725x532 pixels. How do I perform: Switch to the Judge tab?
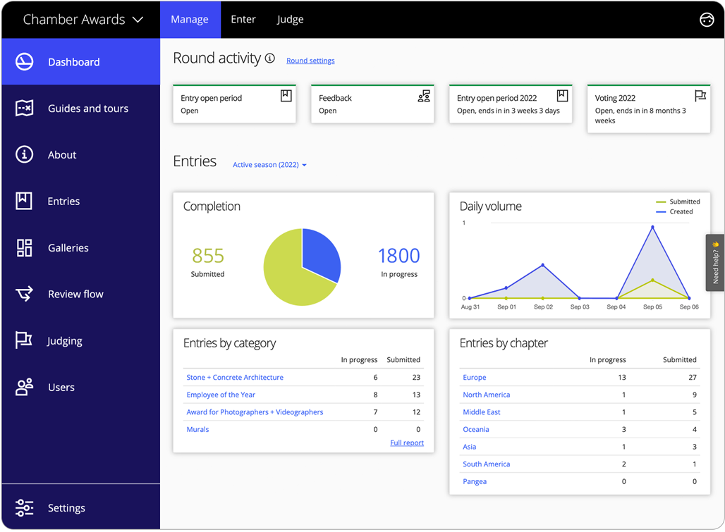290,19
